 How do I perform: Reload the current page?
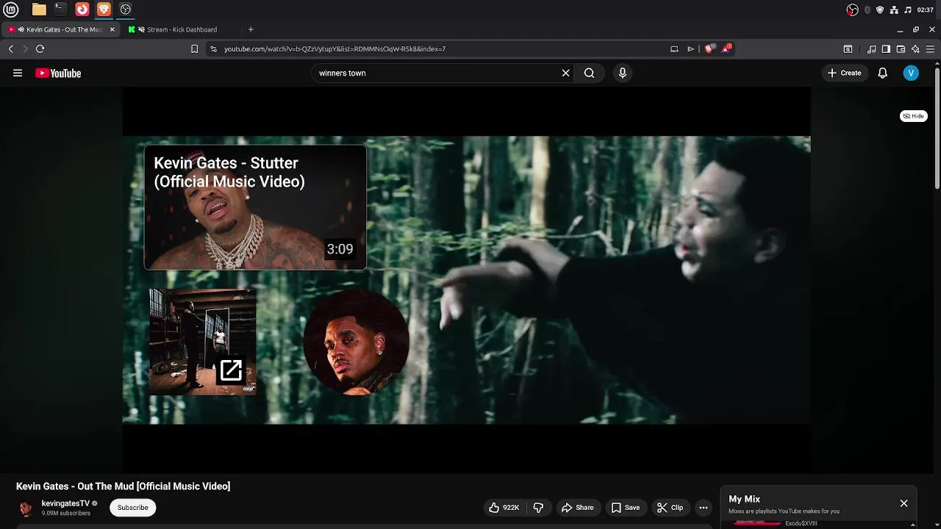point(40,48)
